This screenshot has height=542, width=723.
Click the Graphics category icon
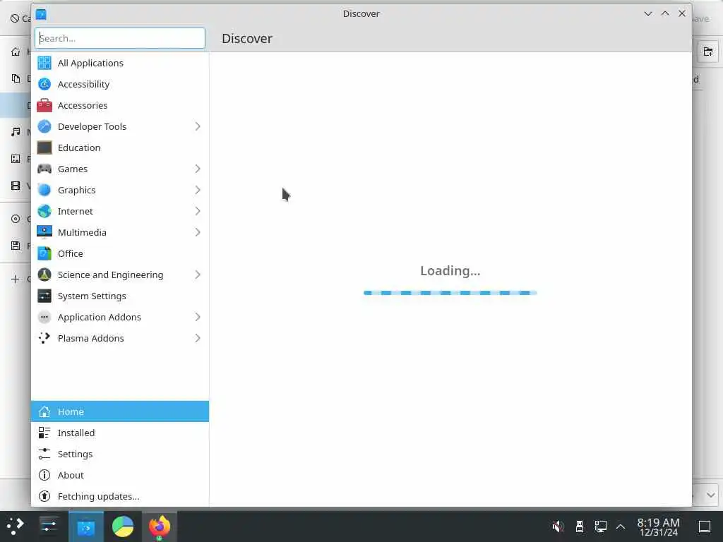tap(44, 190)
